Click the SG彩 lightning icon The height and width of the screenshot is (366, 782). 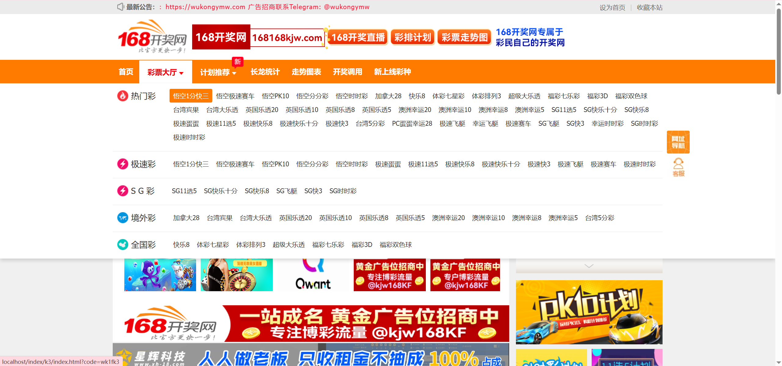(122, 191)
